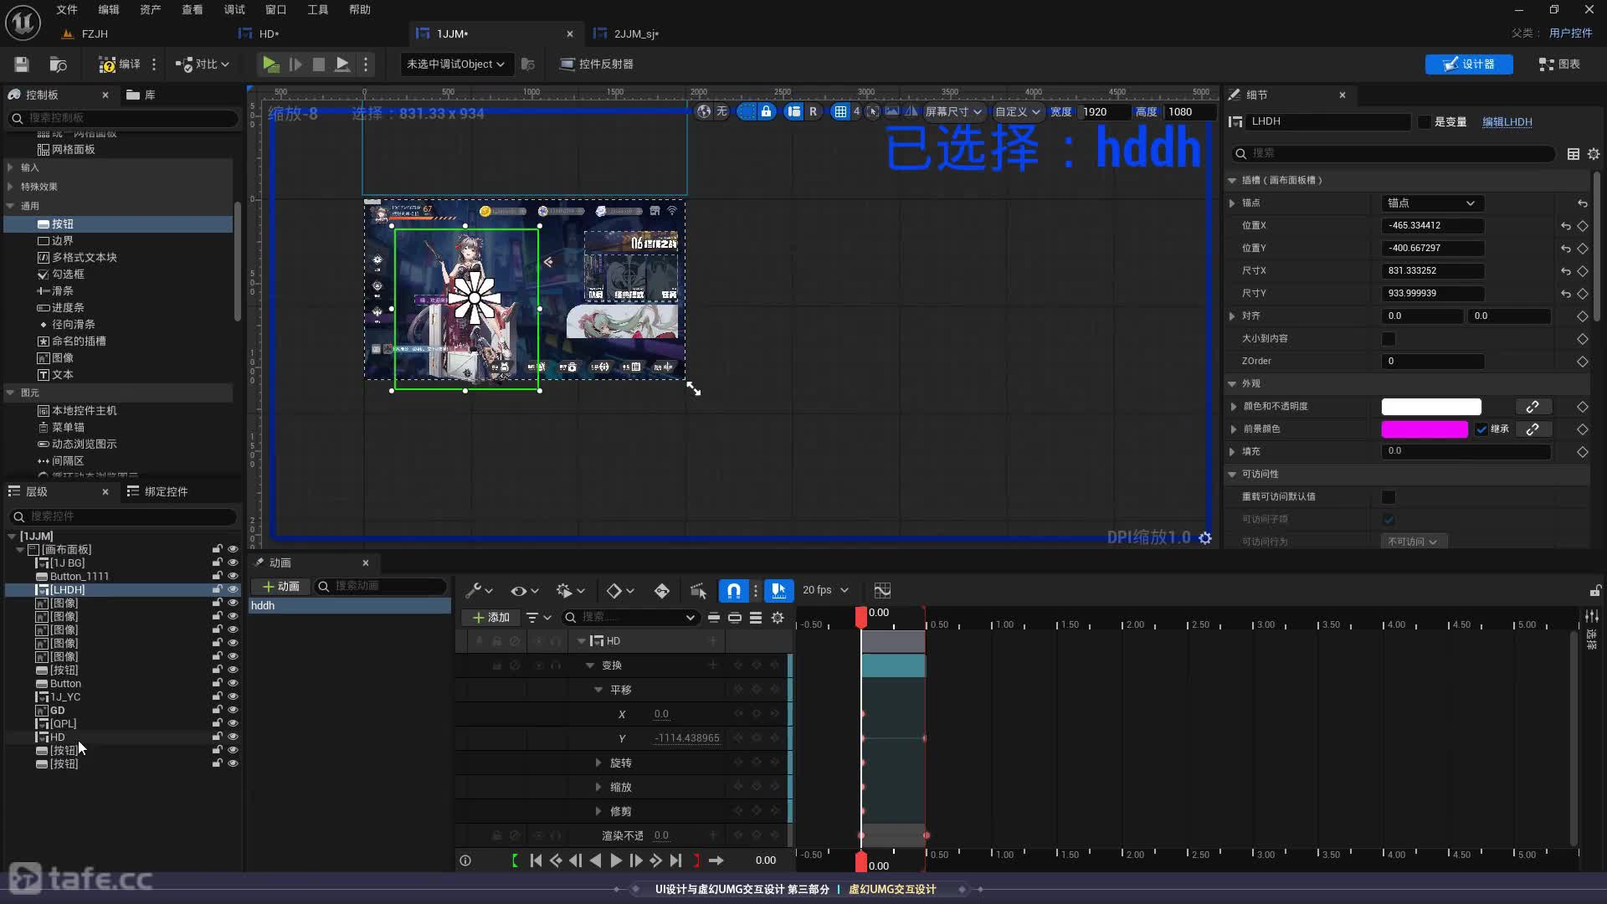
Task: Switch to Graph mode button
Action: 1559,64
